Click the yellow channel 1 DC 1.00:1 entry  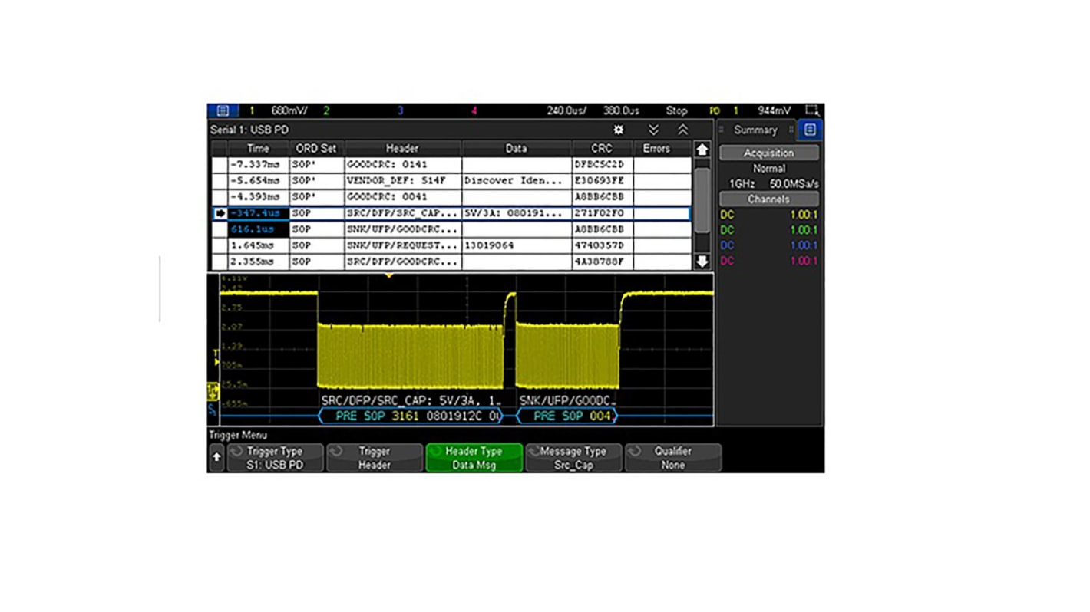click(768, 215)
